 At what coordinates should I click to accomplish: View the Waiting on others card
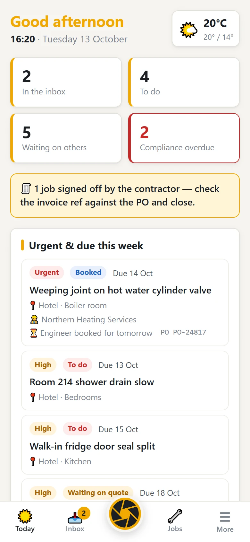tap(66, 138)
